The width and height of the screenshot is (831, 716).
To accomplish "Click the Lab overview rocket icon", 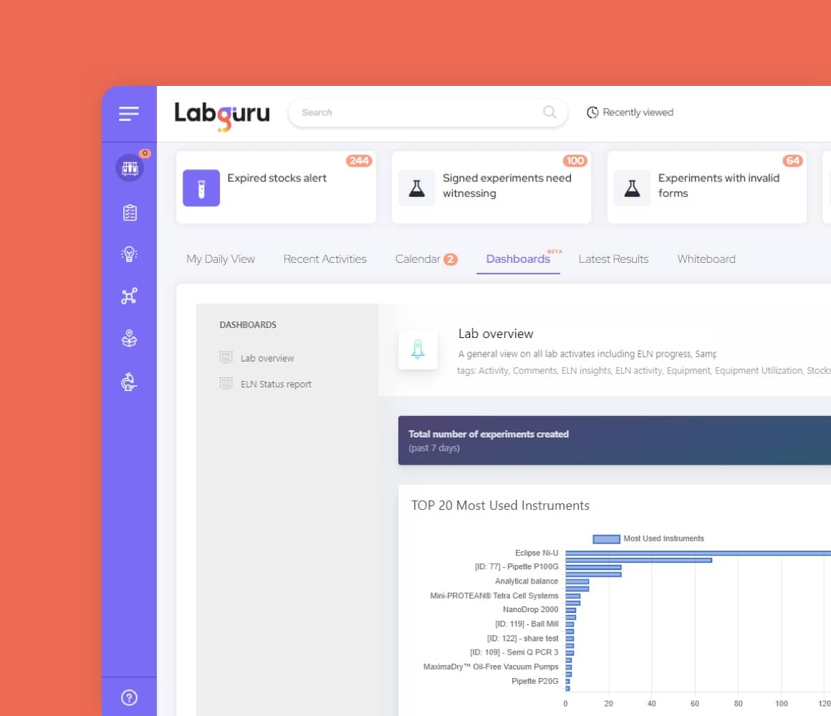I will tap(418, 349).
